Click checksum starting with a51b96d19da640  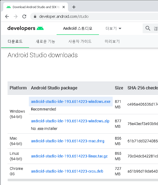click(143, 171)
